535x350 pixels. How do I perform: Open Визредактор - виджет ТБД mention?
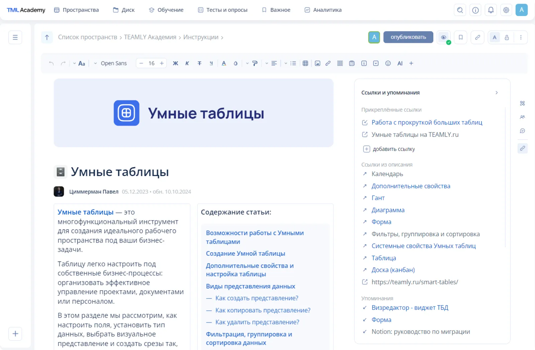pos(410,308)
